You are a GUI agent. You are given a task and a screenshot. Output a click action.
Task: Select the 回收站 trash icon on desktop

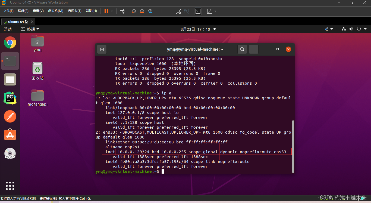37,71
